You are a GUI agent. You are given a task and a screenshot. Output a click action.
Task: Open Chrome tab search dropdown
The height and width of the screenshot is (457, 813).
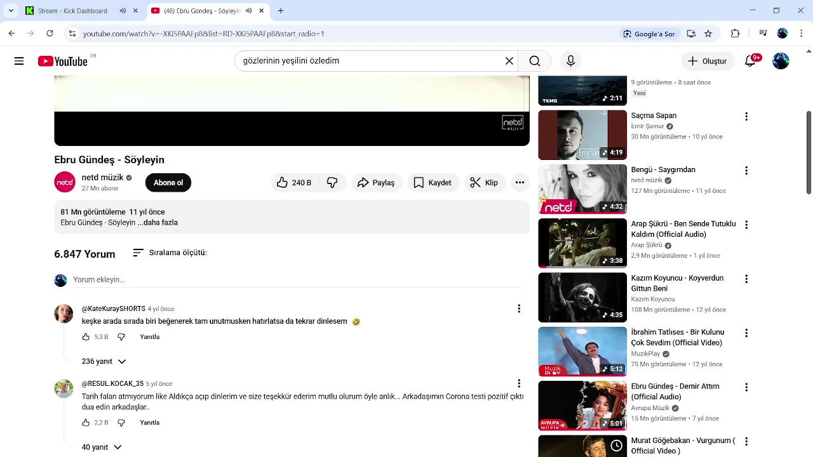click(x=11, y=11)
